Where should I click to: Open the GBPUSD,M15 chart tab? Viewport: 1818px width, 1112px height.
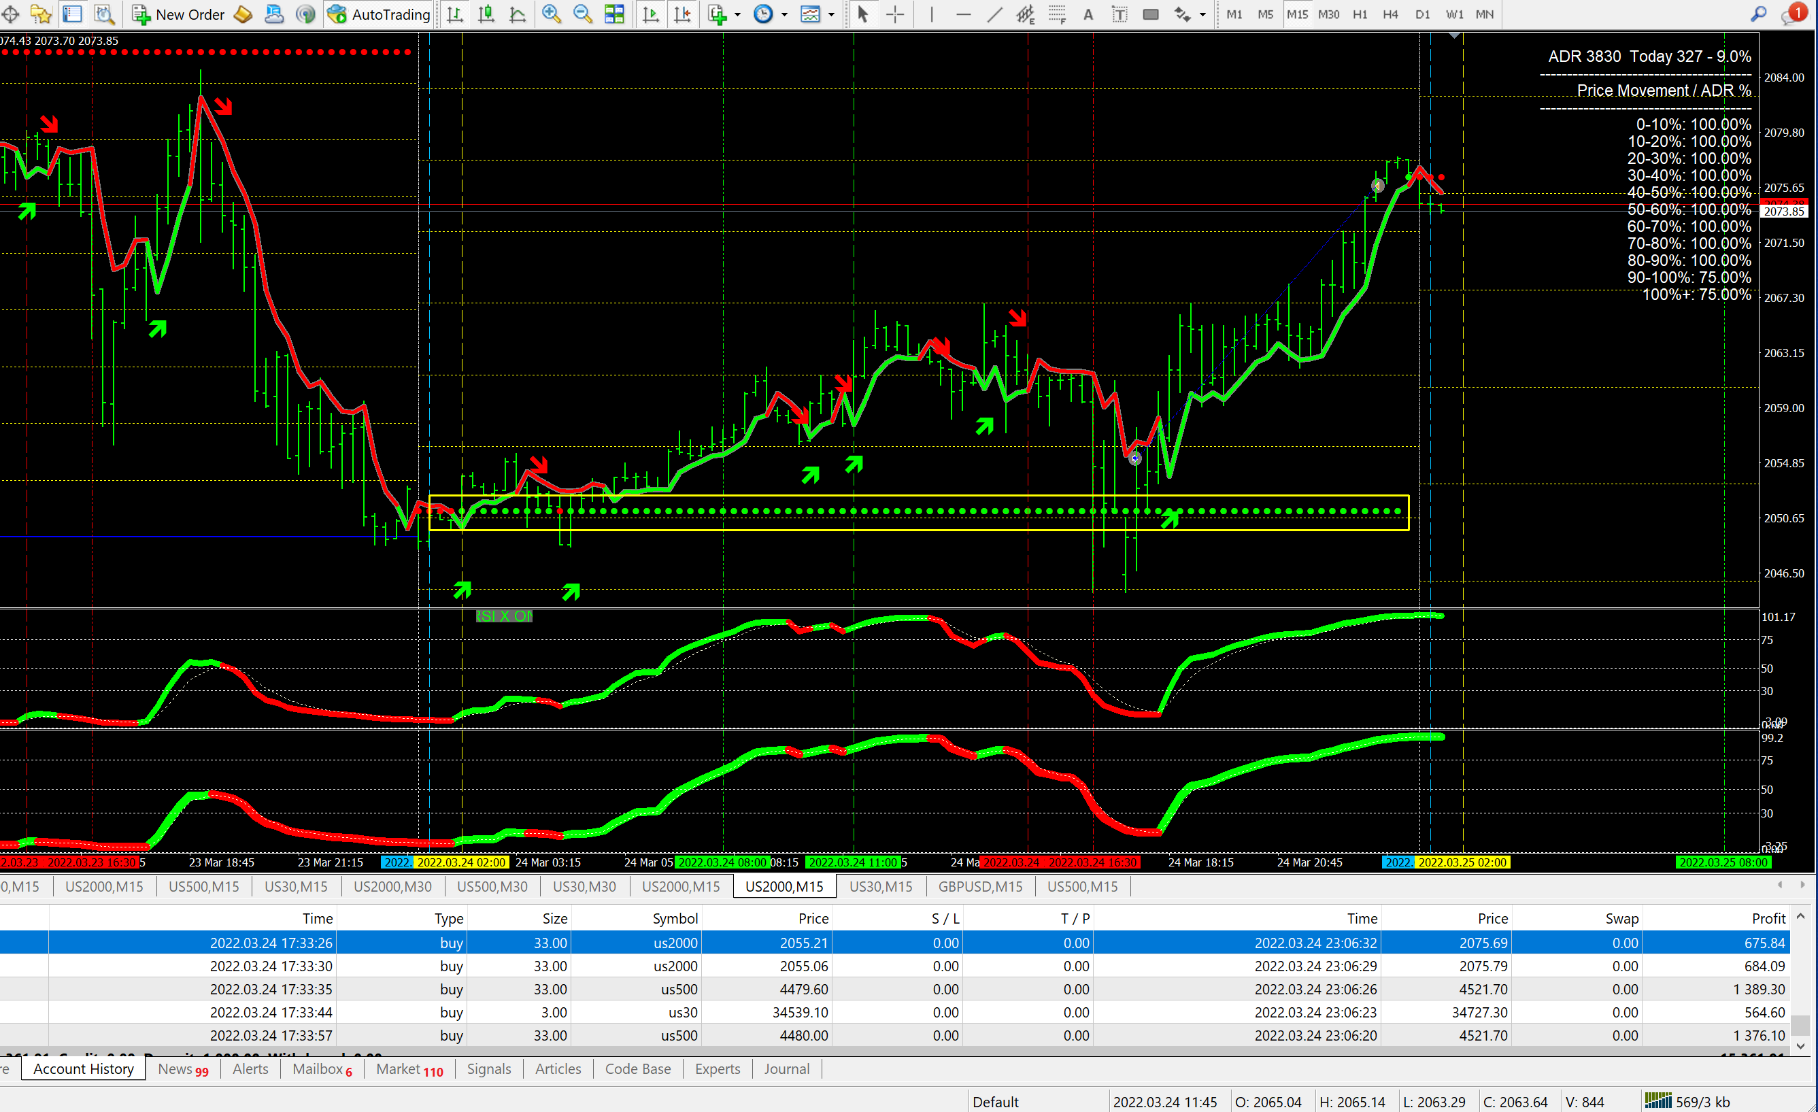(980, 886)
